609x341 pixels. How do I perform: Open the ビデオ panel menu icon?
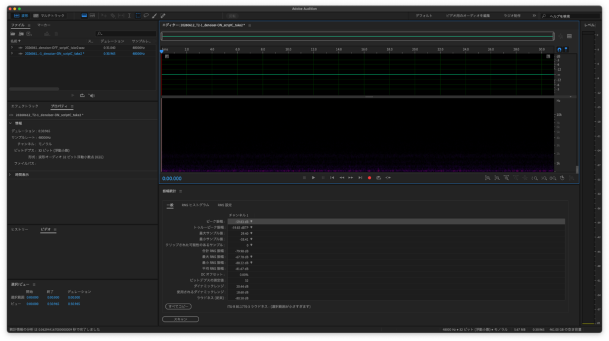[x=55, y=230]
